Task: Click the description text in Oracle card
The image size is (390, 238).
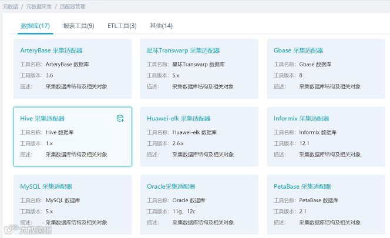Action: pos(203,223)
